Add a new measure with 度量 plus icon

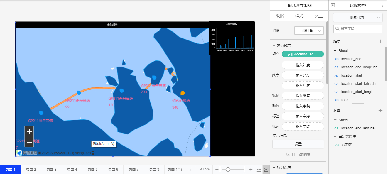click(x=381, y=111)
